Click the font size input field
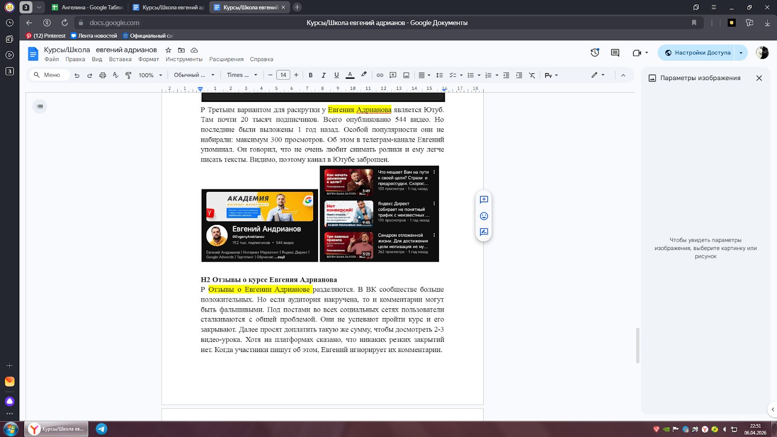The height and width of the screenshot is (437, 777). coord(283,75)
